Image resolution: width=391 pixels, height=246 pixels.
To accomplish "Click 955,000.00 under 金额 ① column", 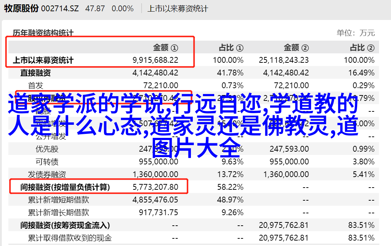I will pyautogui.click(x=159, y=162).
